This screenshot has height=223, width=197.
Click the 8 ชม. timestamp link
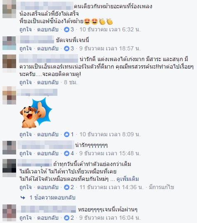pyautogui.click(x=71, y=82)
